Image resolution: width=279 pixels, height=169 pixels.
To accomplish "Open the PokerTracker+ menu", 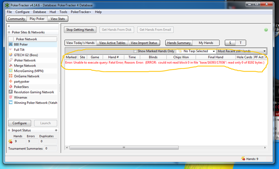I will 81,12.
